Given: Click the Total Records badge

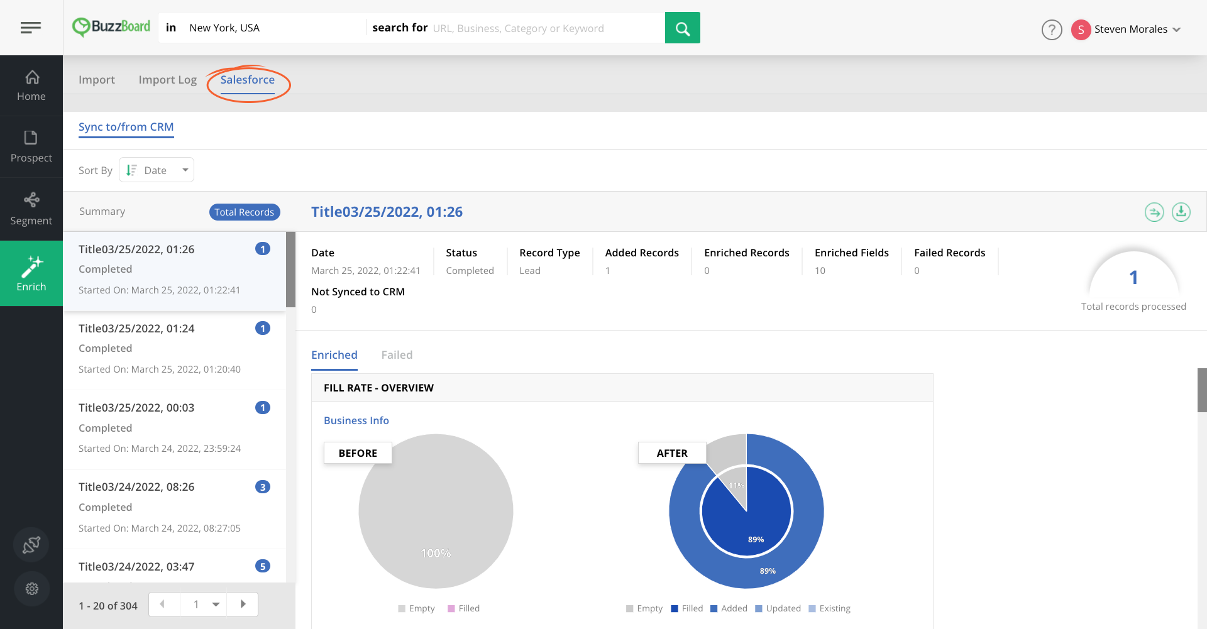Looking at the screenshot, I should click(245, 212).
